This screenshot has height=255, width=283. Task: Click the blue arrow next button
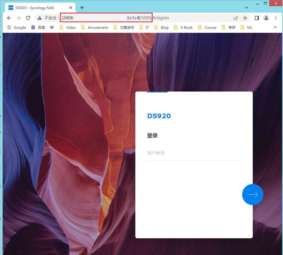pos(252,195)
